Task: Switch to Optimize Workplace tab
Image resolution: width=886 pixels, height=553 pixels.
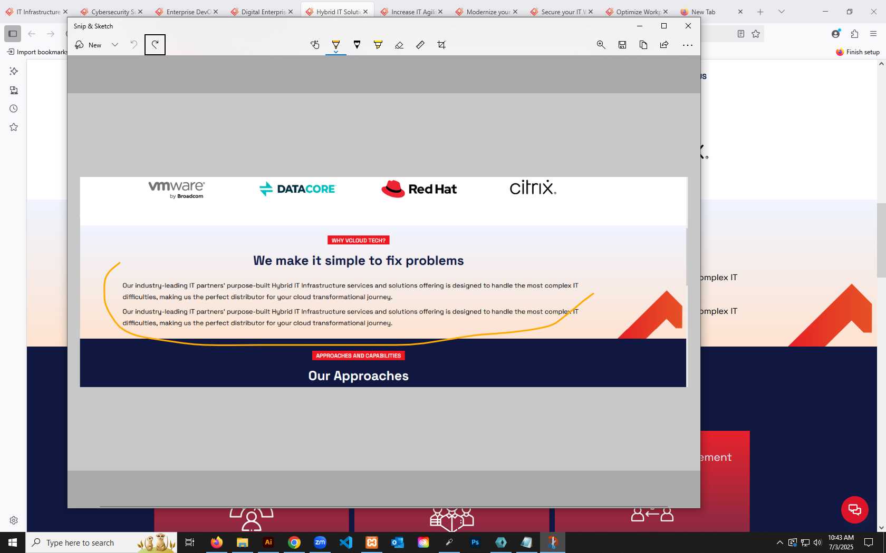Action: (x=637, y=12)
